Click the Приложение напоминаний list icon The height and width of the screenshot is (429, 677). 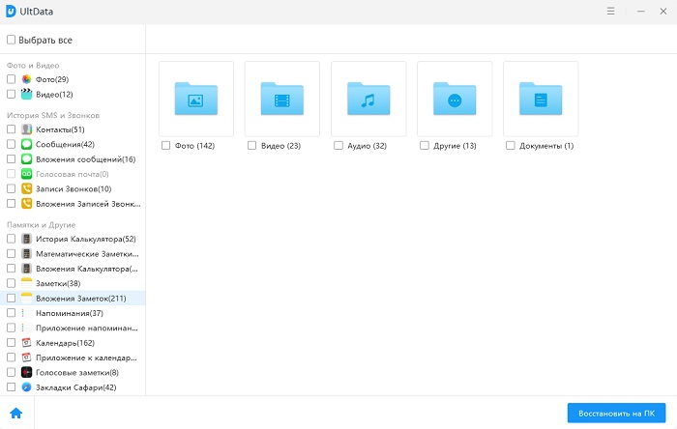(27, 329)
